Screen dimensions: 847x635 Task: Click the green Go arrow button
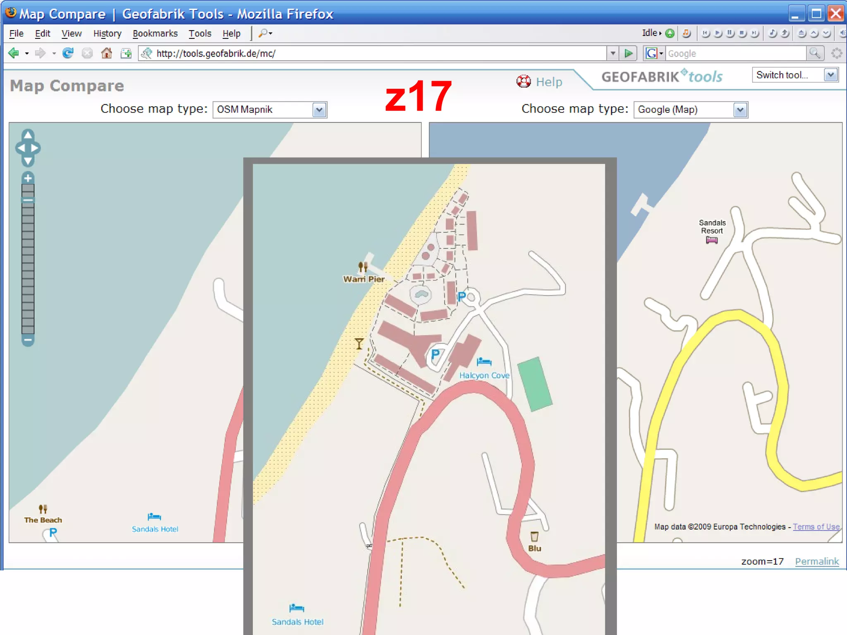click(629, 53)
